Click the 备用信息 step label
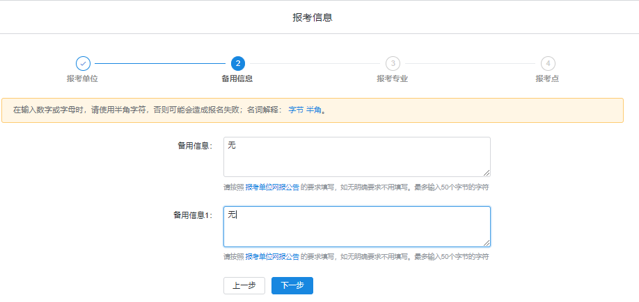639x302 pixels. (237, 79)
